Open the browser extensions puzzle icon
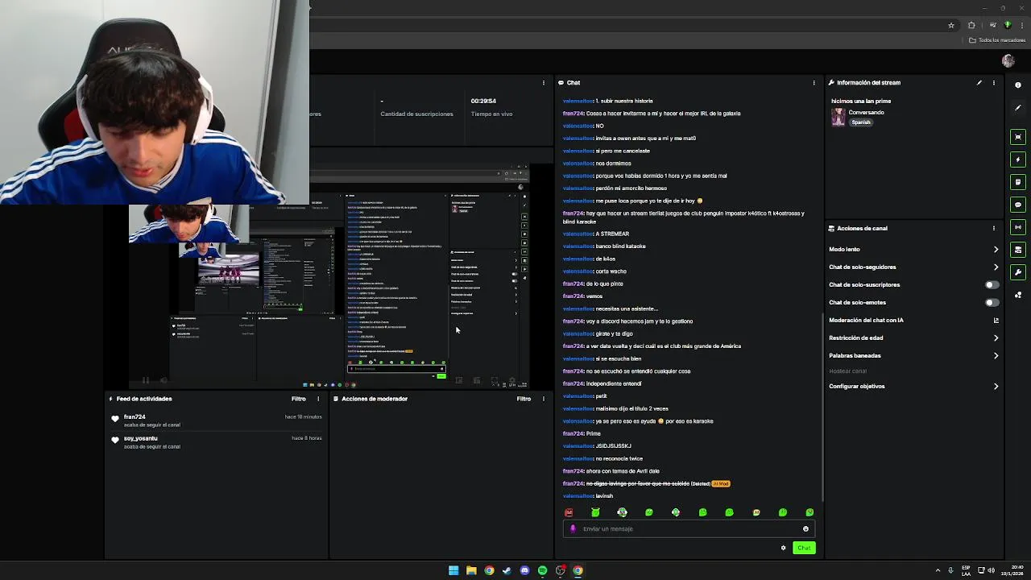 pos(971,25)
